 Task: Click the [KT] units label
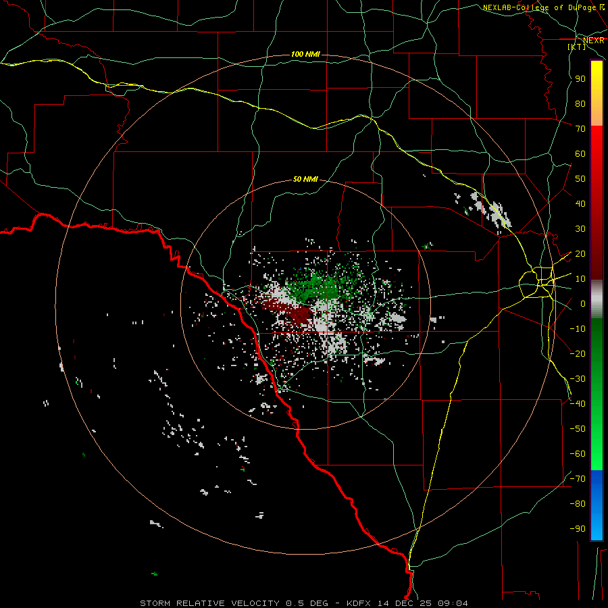point(577,47)
